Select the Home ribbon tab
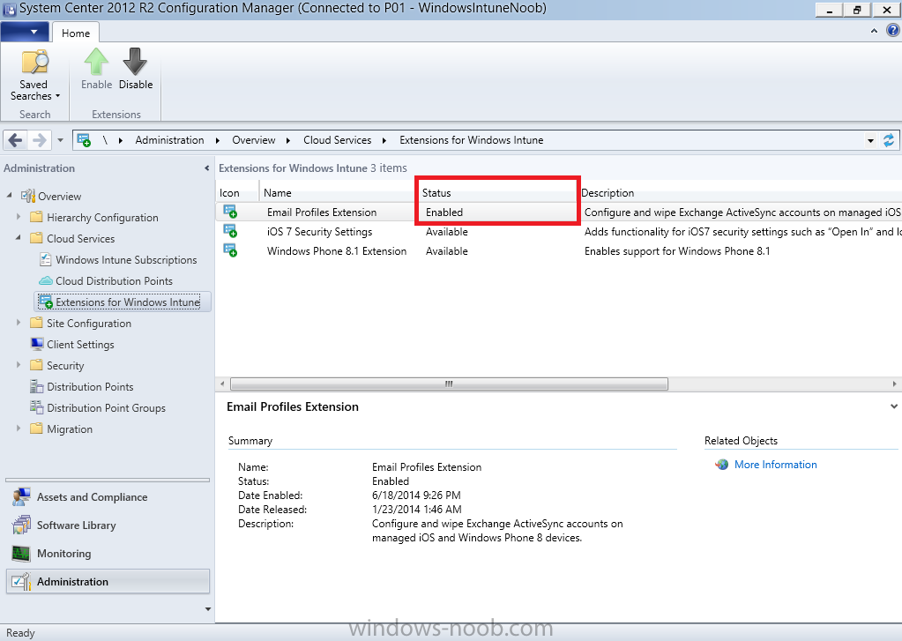The height and width of the screenshot is (641, 902). point(75,33)
